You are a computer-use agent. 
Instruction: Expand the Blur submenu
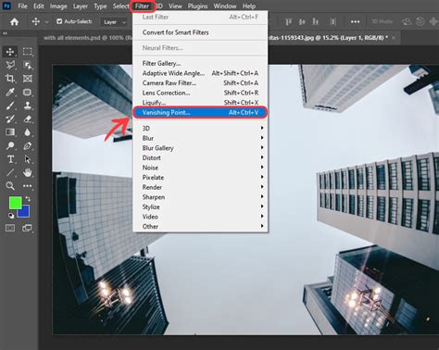click(200, 138)
